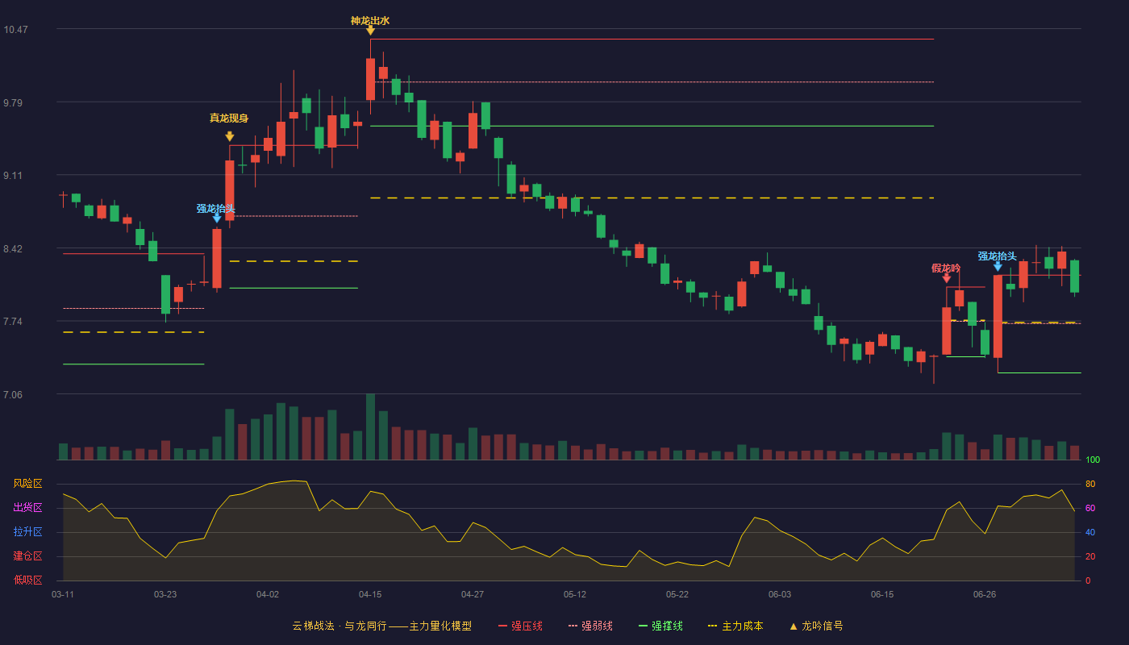Click the 龙吟信号 triangle legend icon

(793, 626)
